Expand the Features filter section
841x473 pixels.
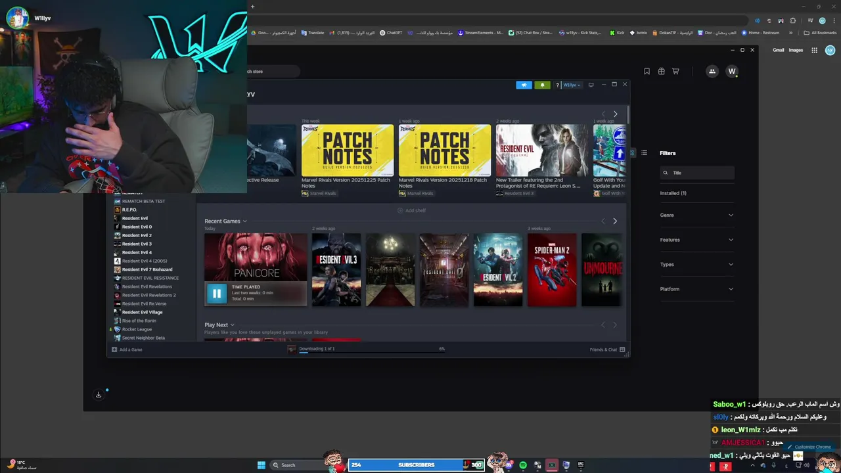696,240
